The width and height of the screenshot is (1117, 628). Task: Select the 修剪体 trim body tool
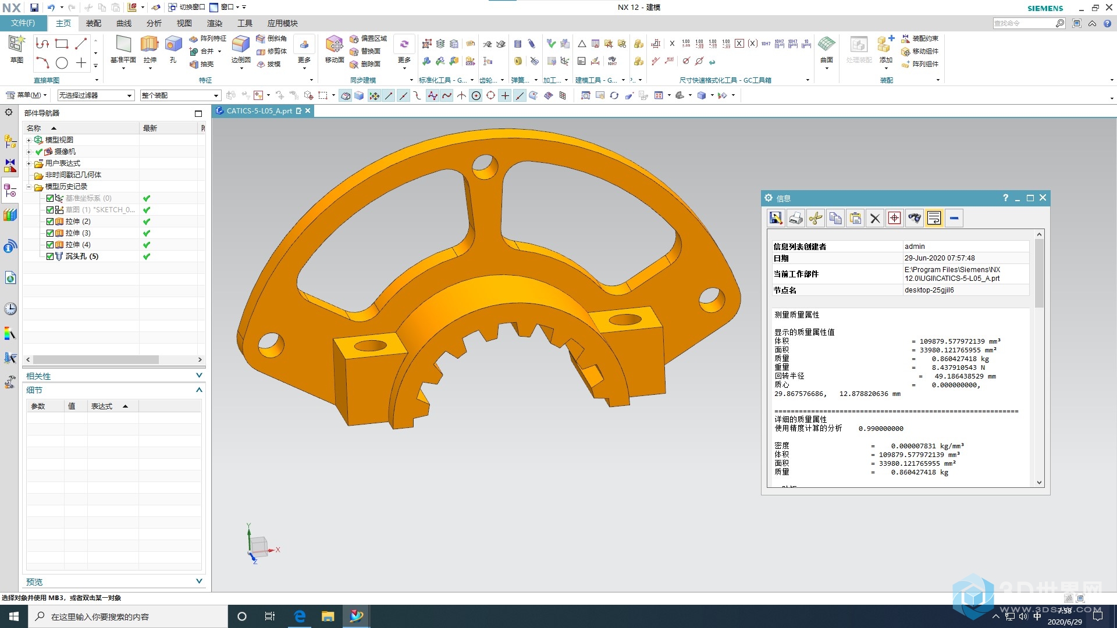[272, 51]
